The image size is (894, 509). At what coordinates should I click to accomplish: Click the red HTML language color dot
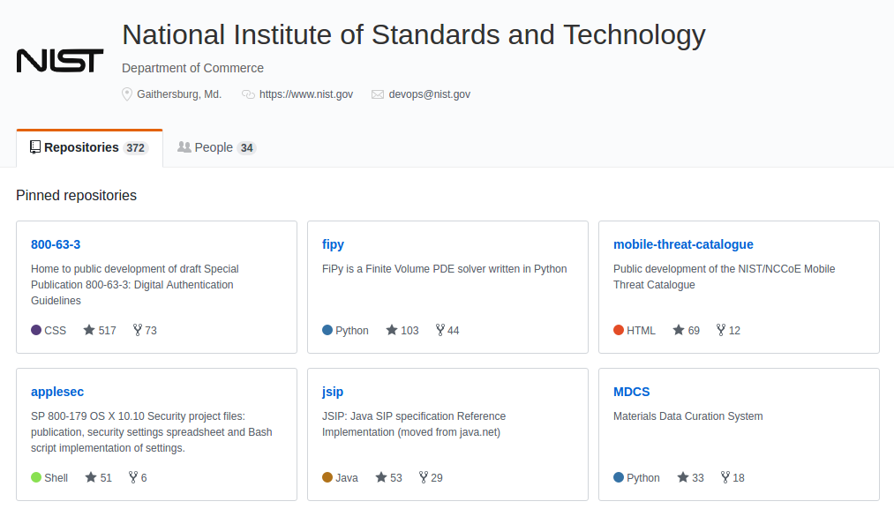[x=619, y=330]
